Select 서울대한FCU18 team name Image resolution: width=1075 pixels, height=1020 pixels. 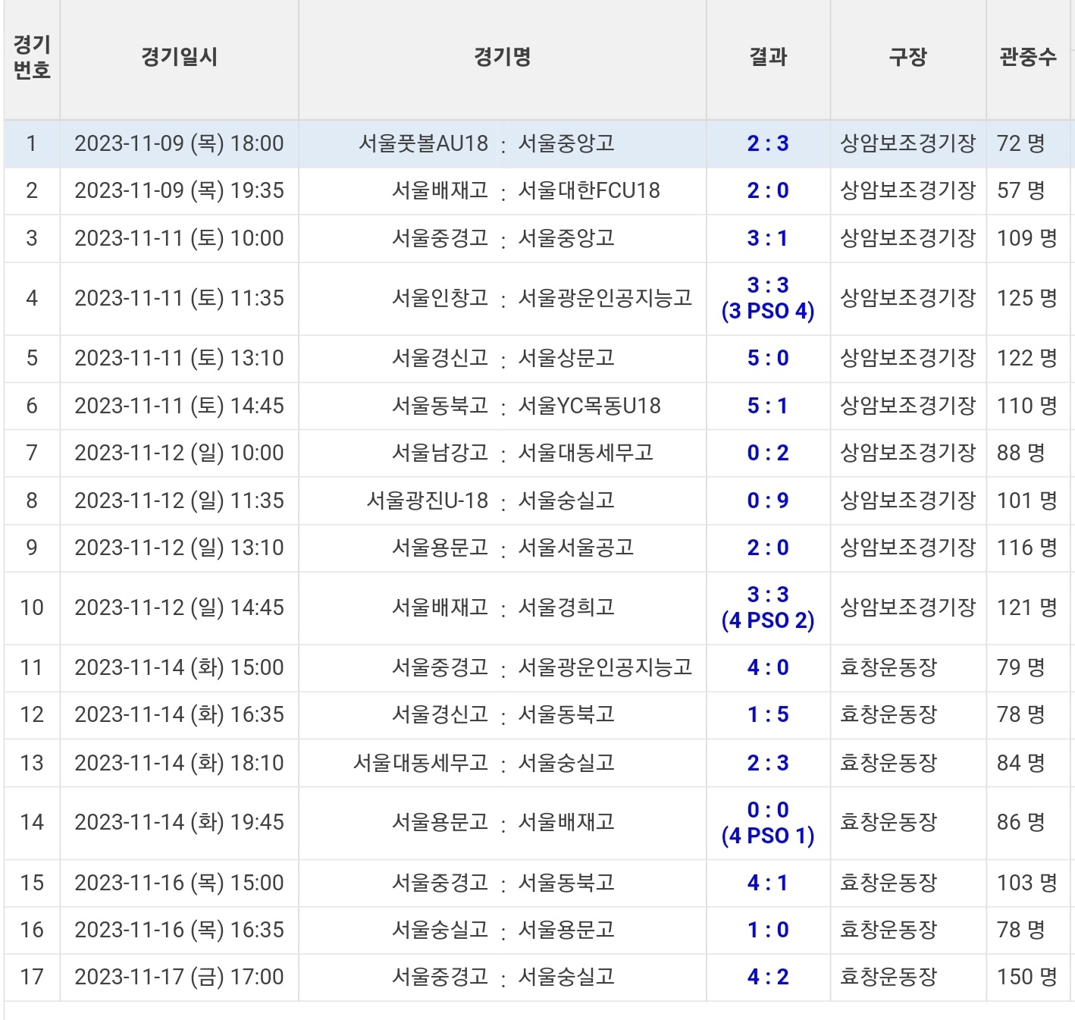pyautogui.click(x=588, y=190)
